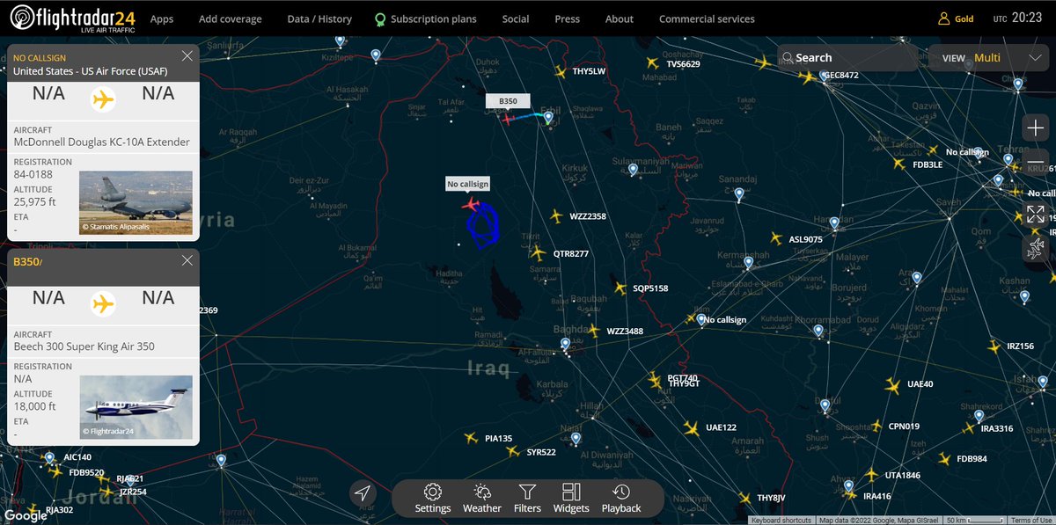Click the 50 km map scale bar
This screenshot has height=525, width=1056.
tap(975, 521)
